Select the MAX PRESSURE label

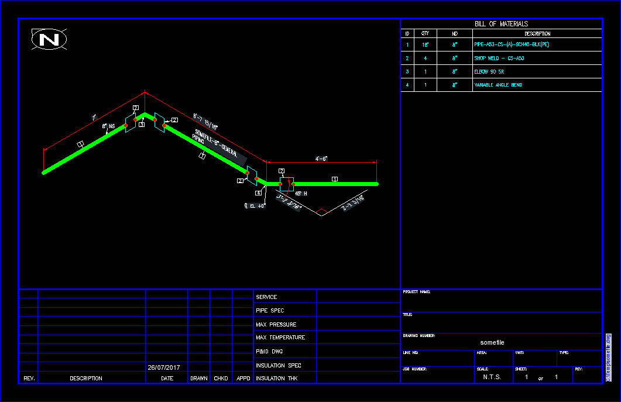coord(276,324)
